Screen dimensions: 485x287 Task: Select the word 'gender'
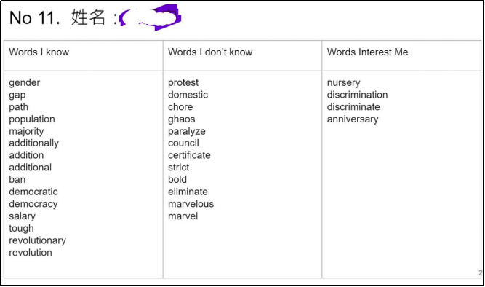25,83
